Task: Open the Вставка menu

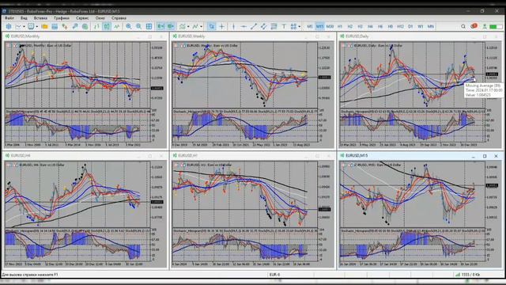Action: (40, 18)
